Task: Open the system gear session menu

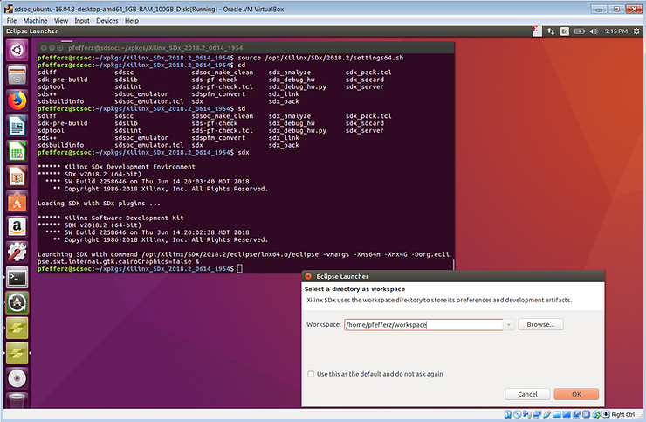Action: [x=636, y=31]
